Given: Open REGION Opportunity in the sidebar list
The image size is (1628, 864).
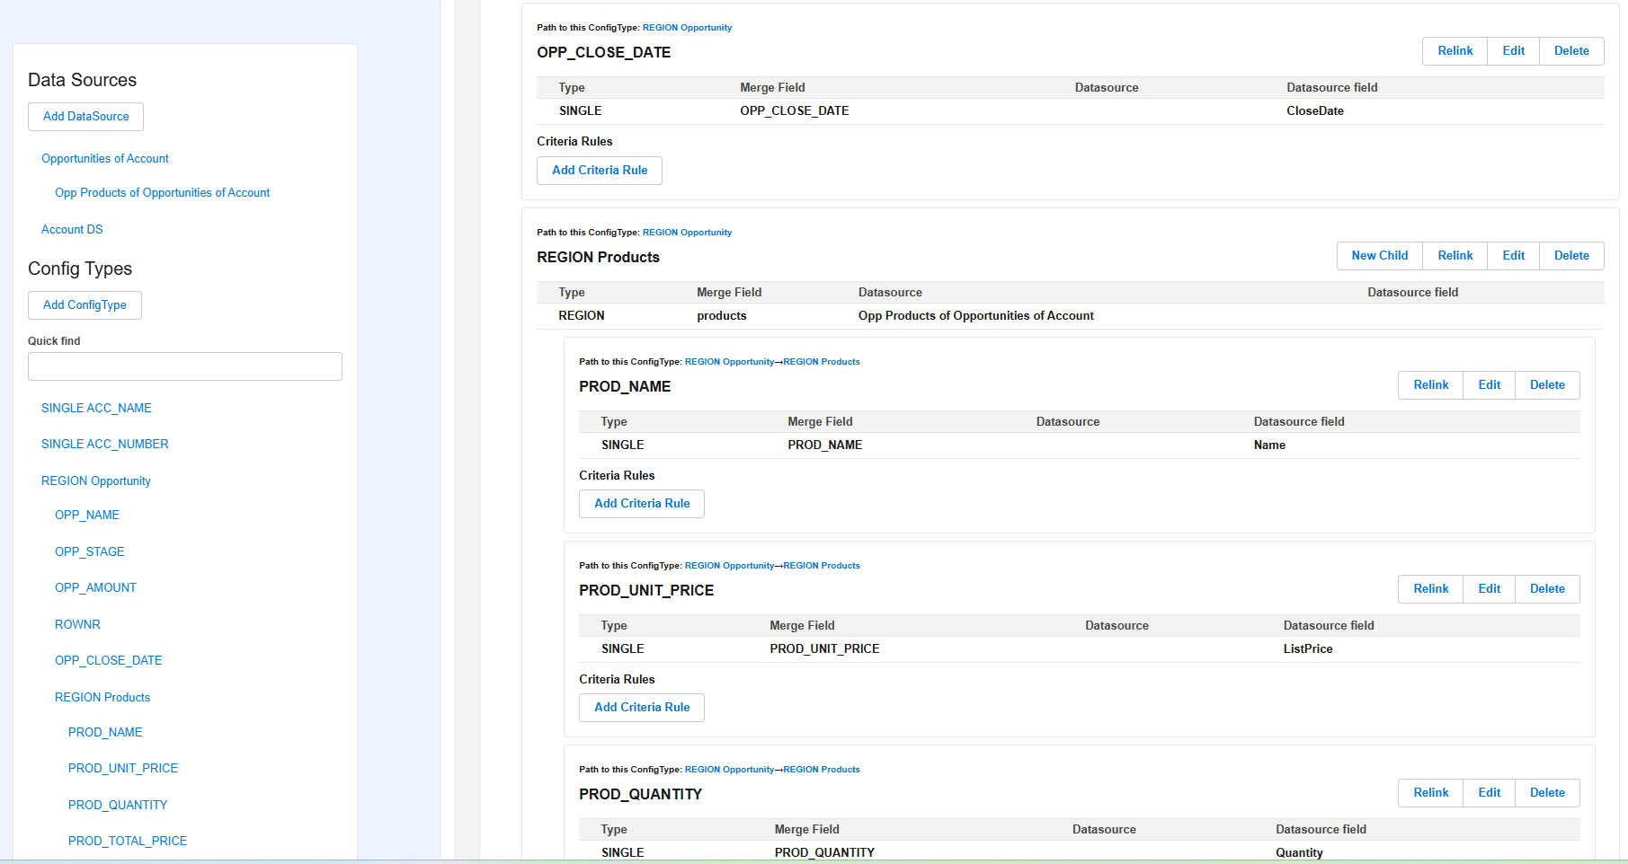Looking at the screenshot, I should click(96, 481).
